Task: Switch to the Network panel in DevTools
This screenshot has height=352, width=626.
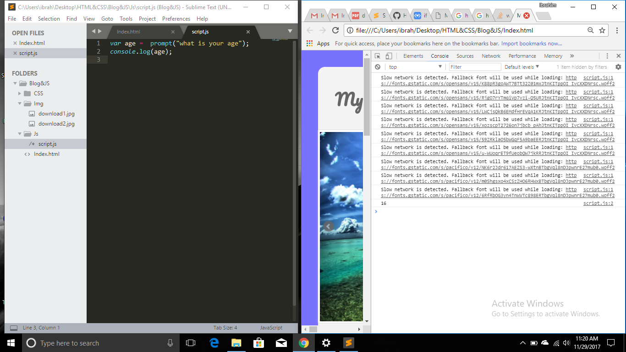Action: coord(491,56)
